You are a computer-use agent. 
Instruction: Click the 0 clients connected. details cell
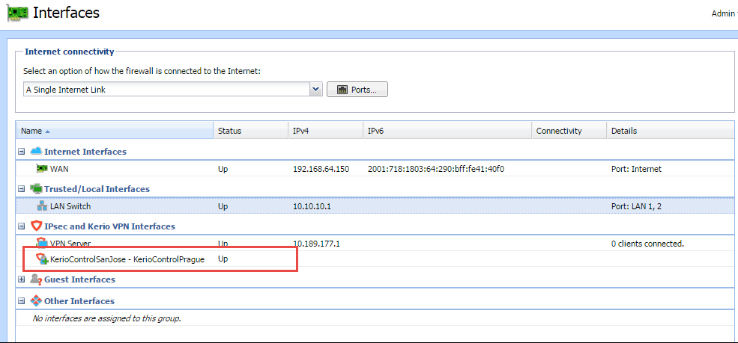pos(647,244)
